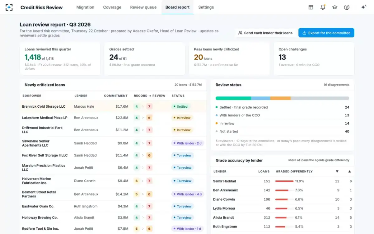The image size is (374, 234).
Task: Switch to the Coverage tab
Action: (x=112, y=7)
